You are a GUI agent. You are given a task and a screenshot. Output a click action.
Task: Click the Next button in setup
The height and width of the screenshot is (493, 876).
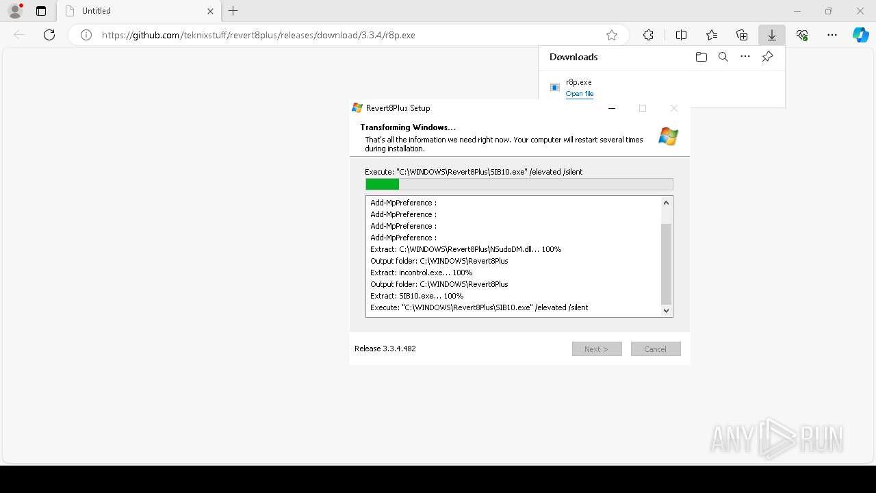(x=597, y=349)
